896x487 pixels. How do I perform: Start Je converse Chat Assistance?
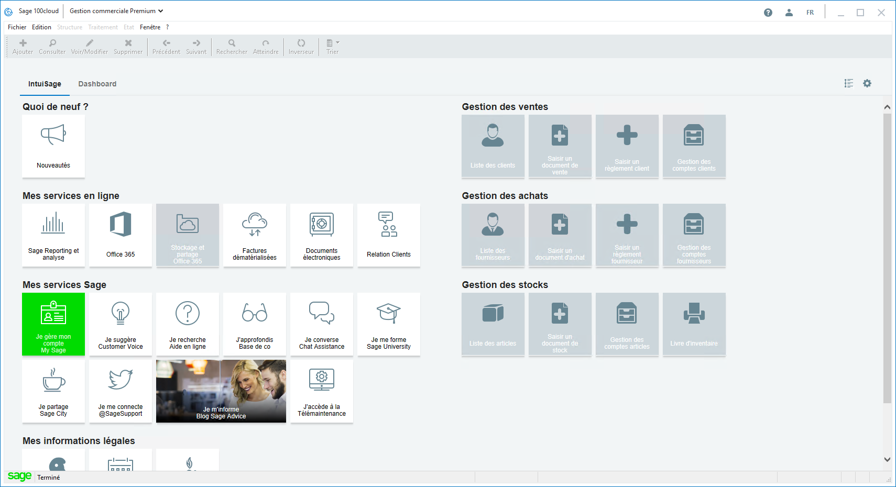pos(322,324)
